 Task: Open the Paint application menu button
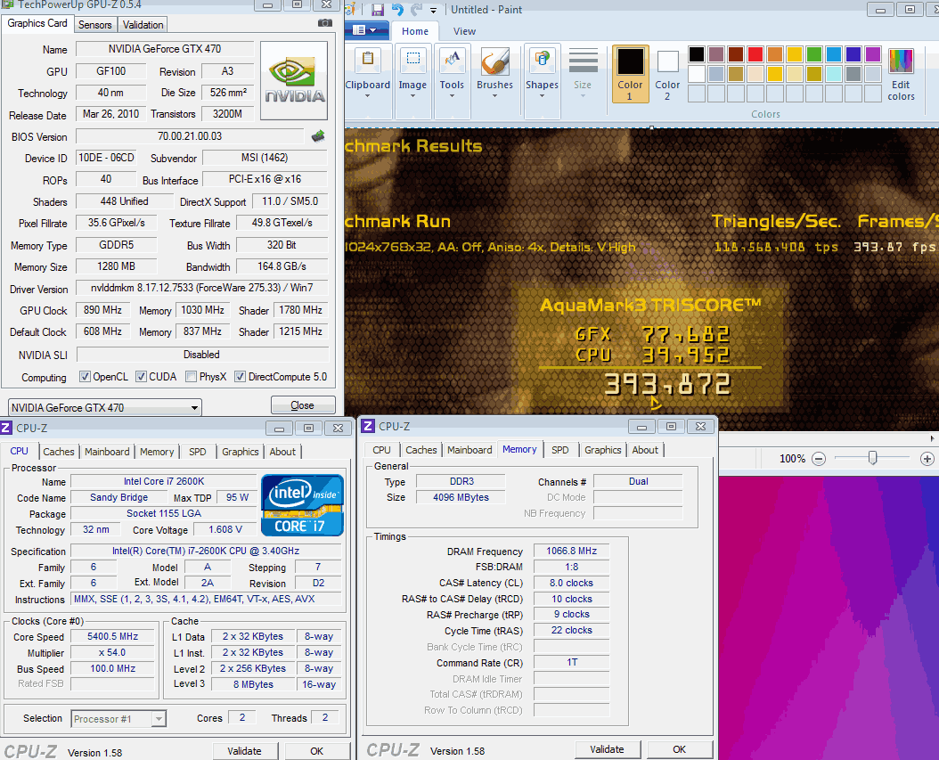point(364,30)
